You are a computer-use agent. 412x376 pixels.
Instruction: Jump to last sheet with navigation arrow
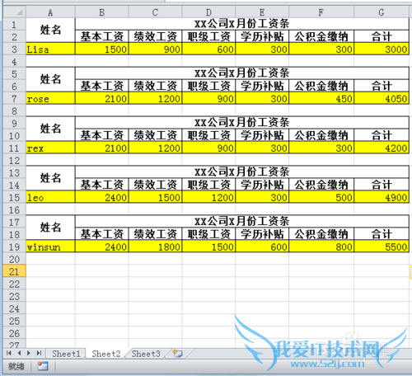pos(39,353)
